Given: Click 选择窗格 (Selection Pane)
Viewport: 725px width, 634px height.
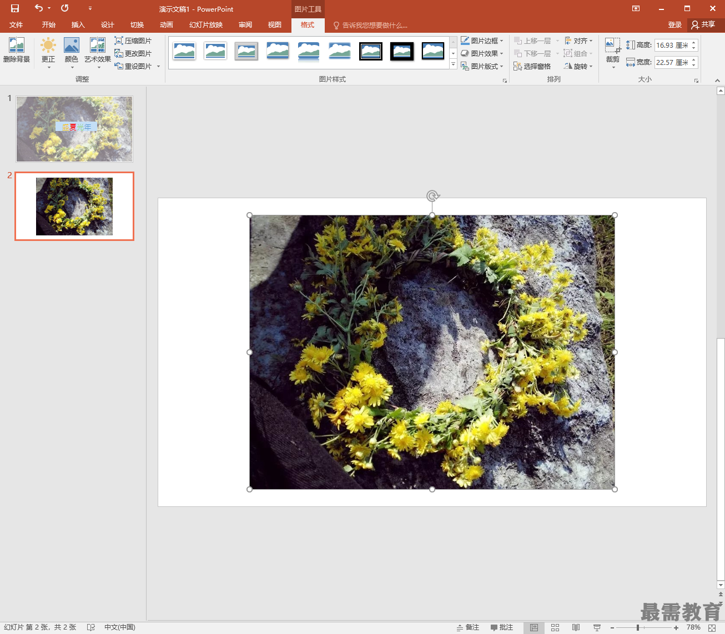Looking at the screenshot, I should 532,66.
